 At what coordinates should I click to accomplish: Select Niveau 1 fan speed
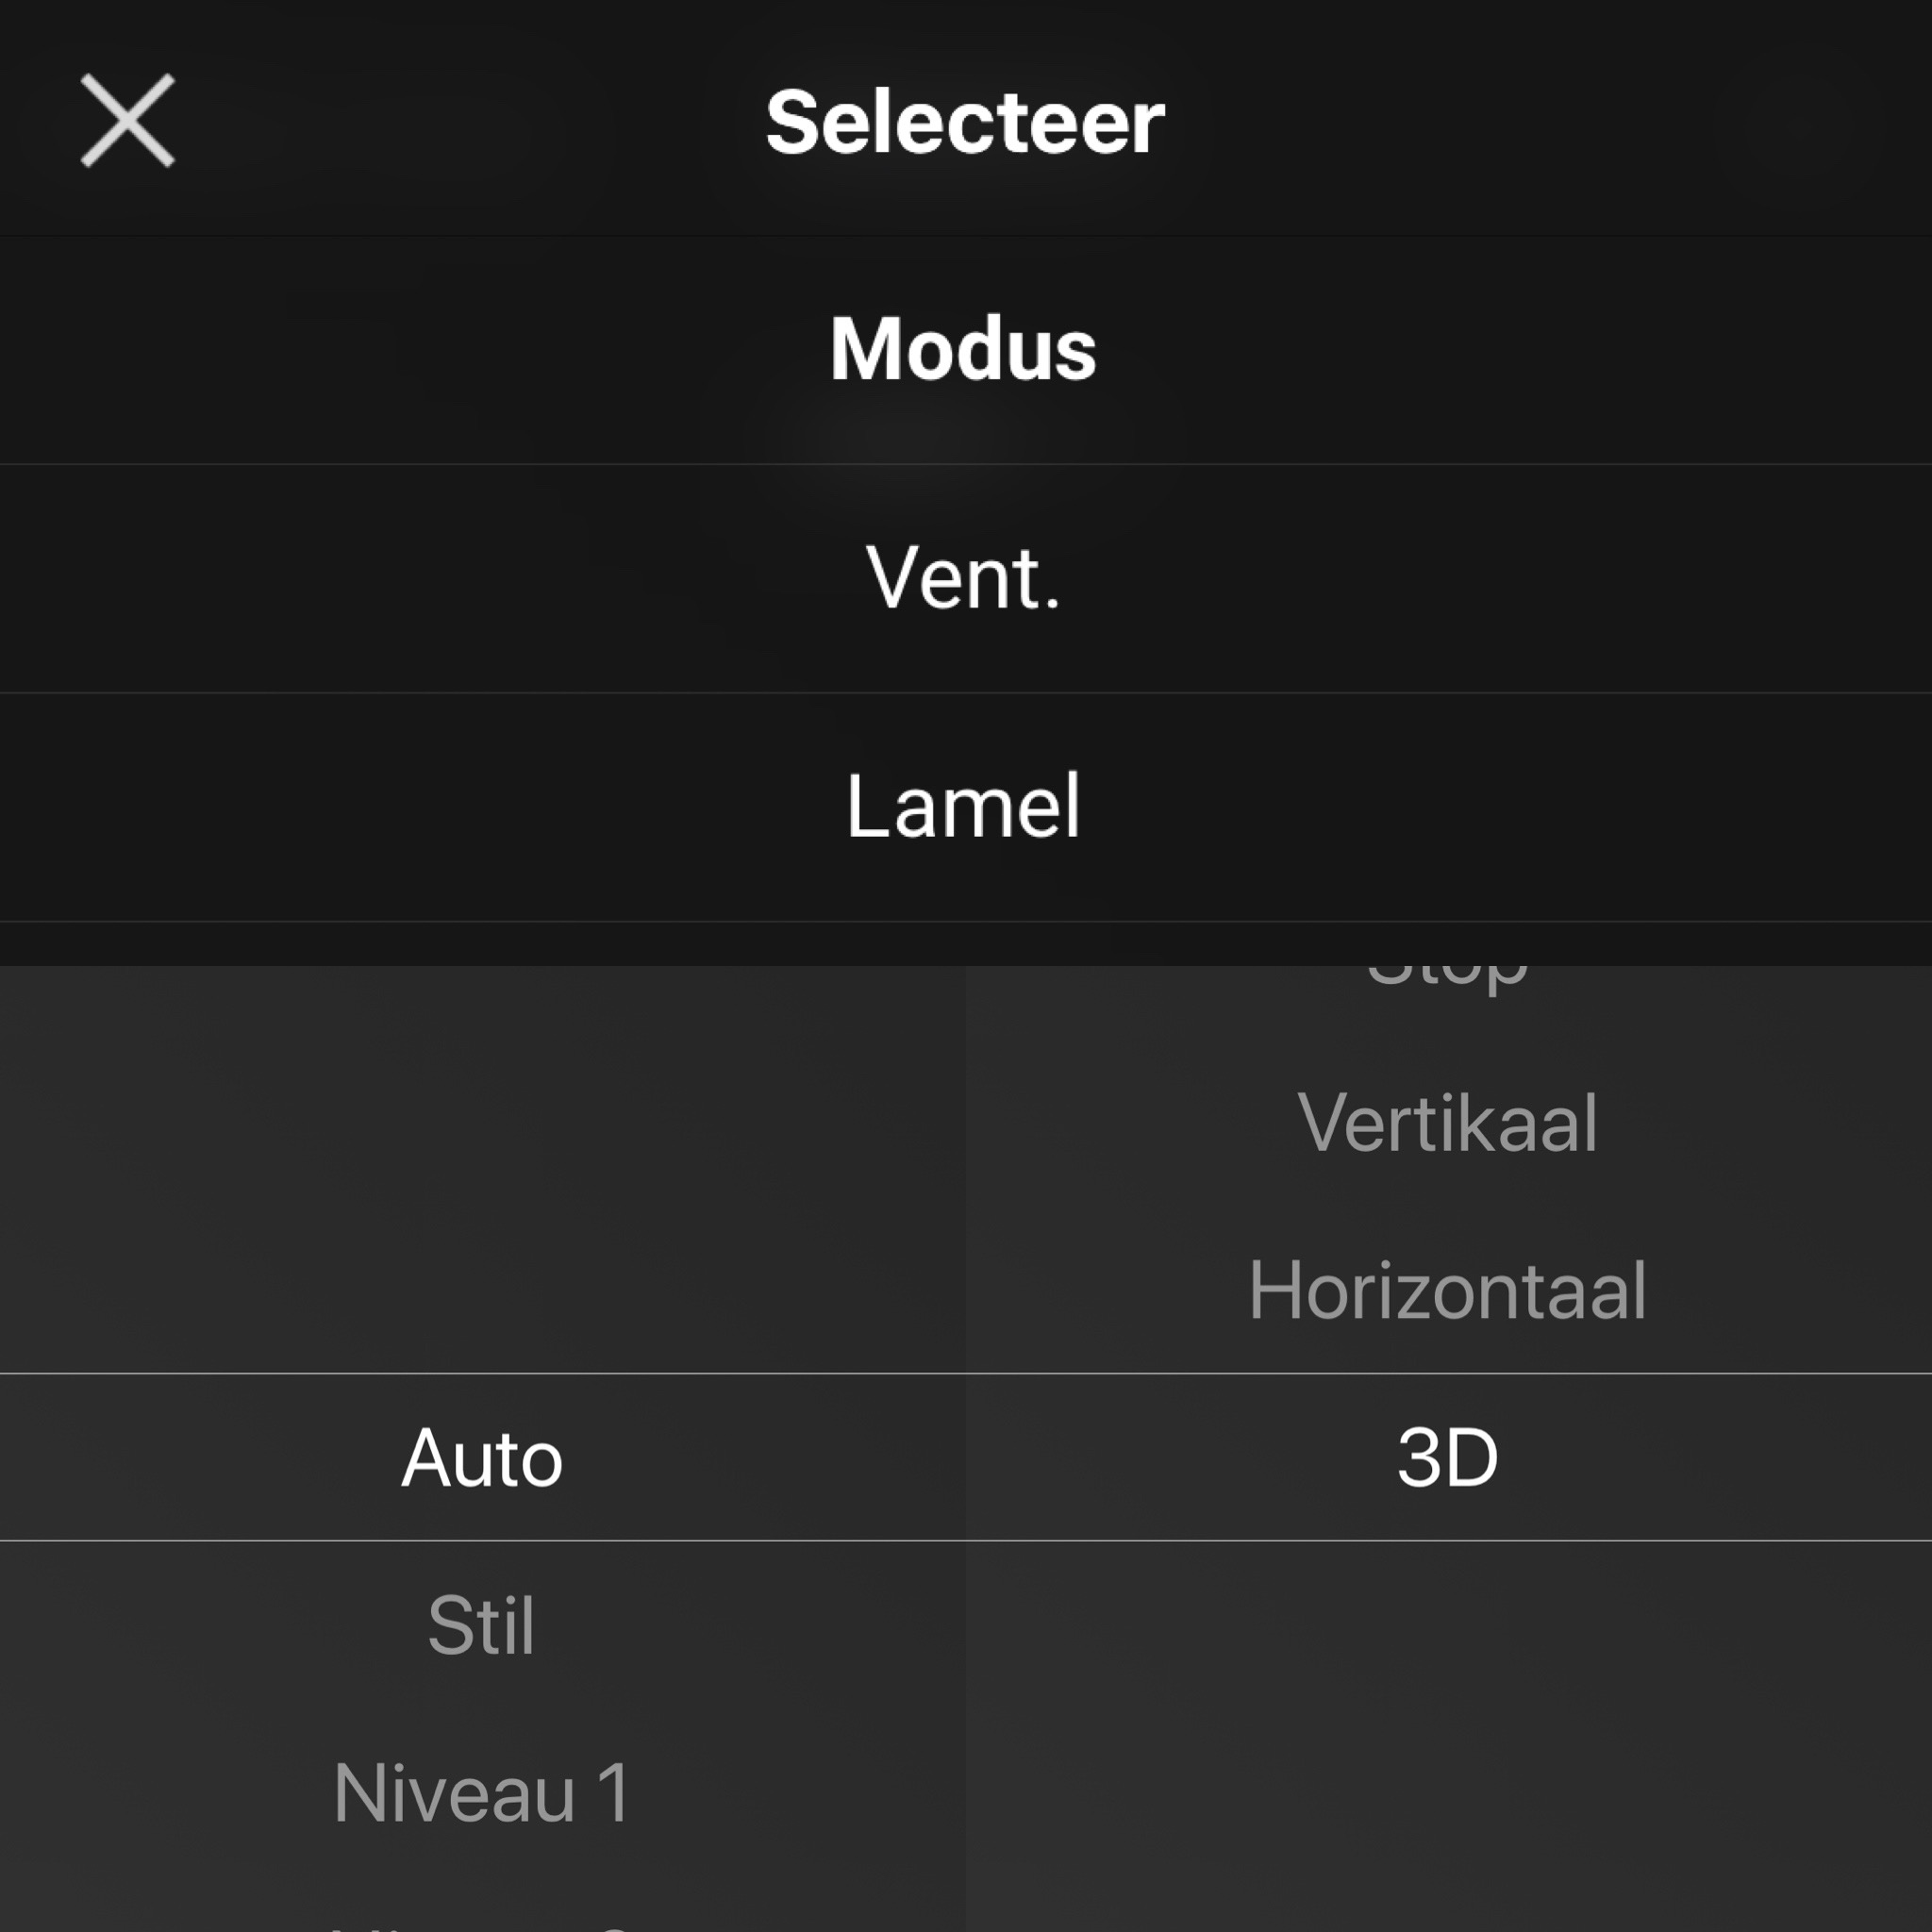tap(482, 1793)
